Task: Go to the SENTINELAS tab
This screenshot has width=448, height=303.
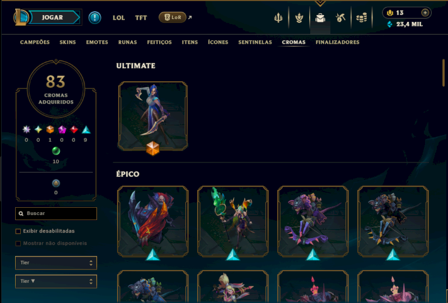Action: click(x=255, y=43)
